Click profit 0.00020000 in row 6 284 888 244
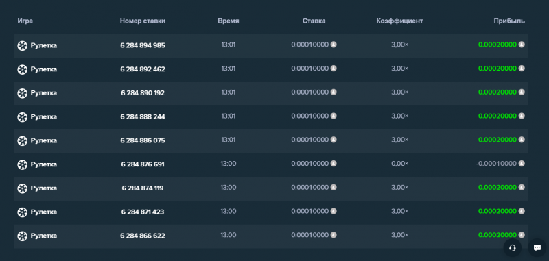 tap(497, 116)
